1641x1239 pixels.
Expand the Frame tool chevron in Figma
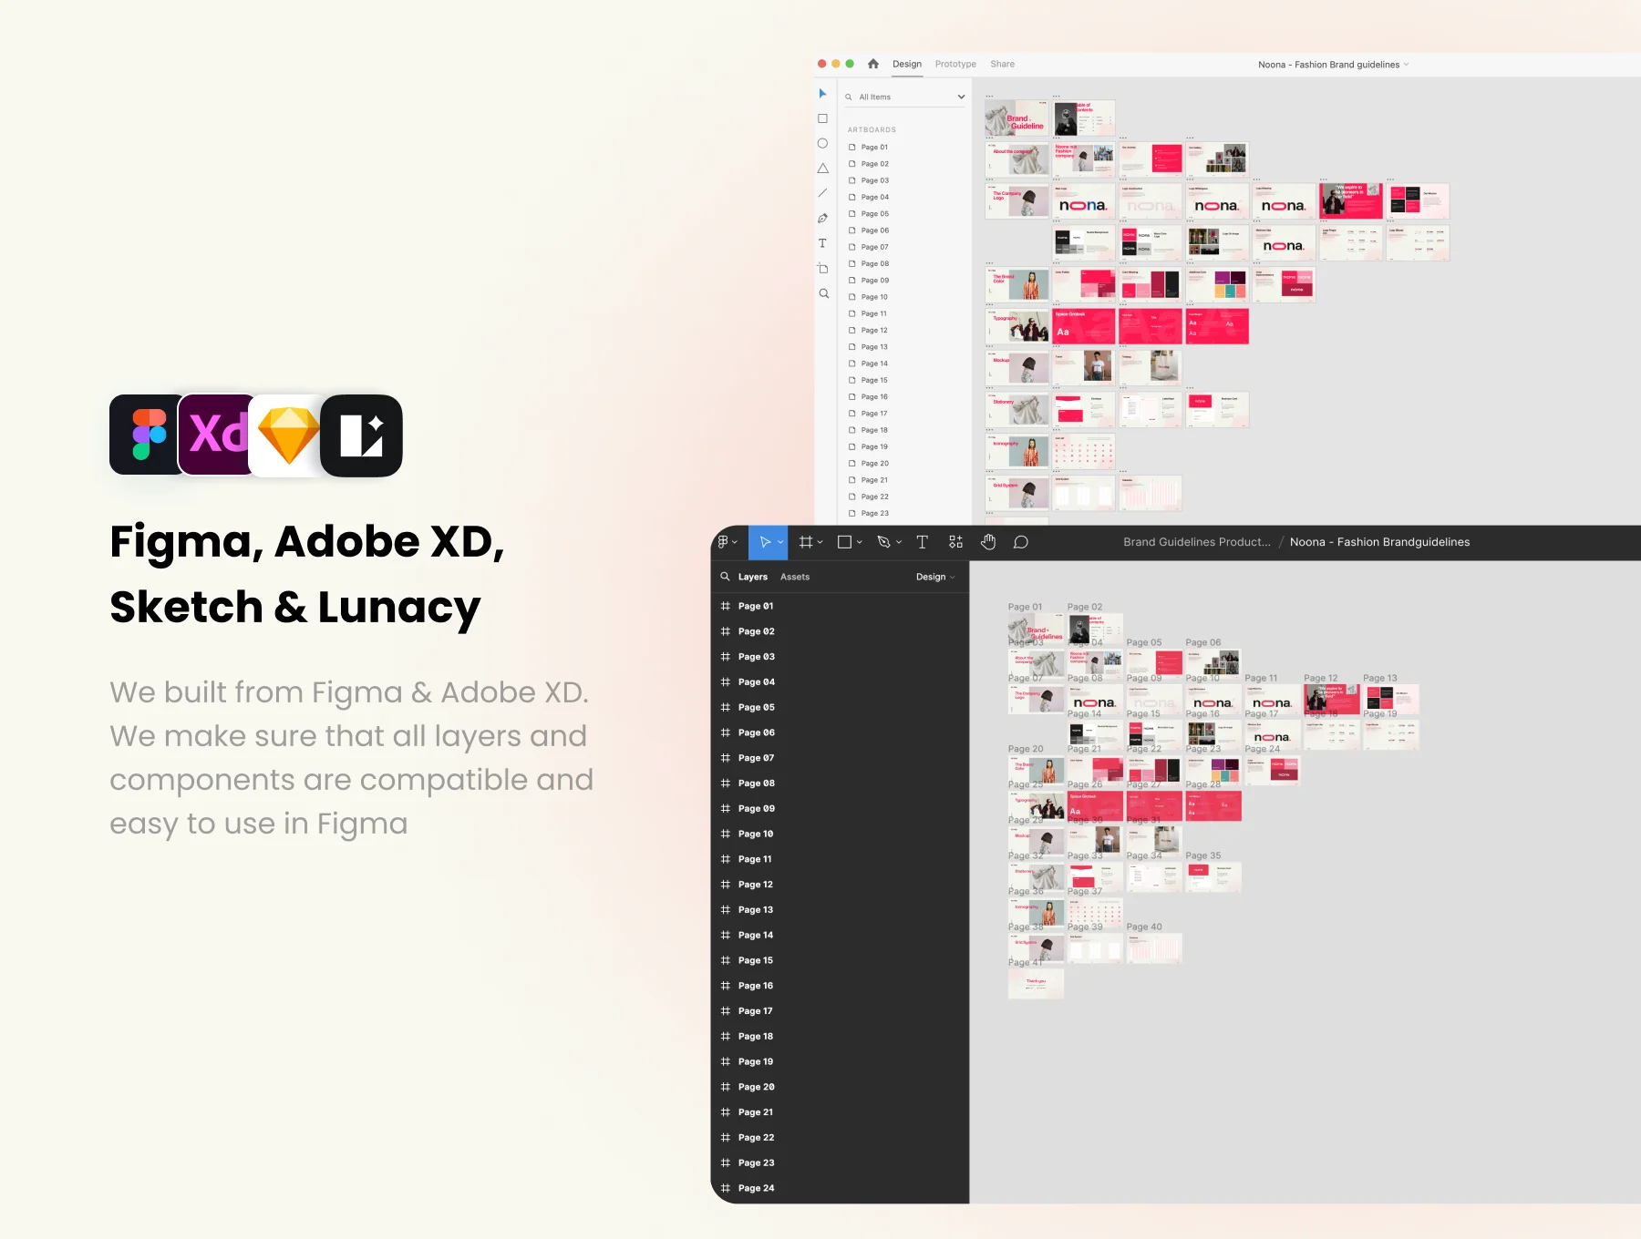pyautogui.click(x=820, y=542)
